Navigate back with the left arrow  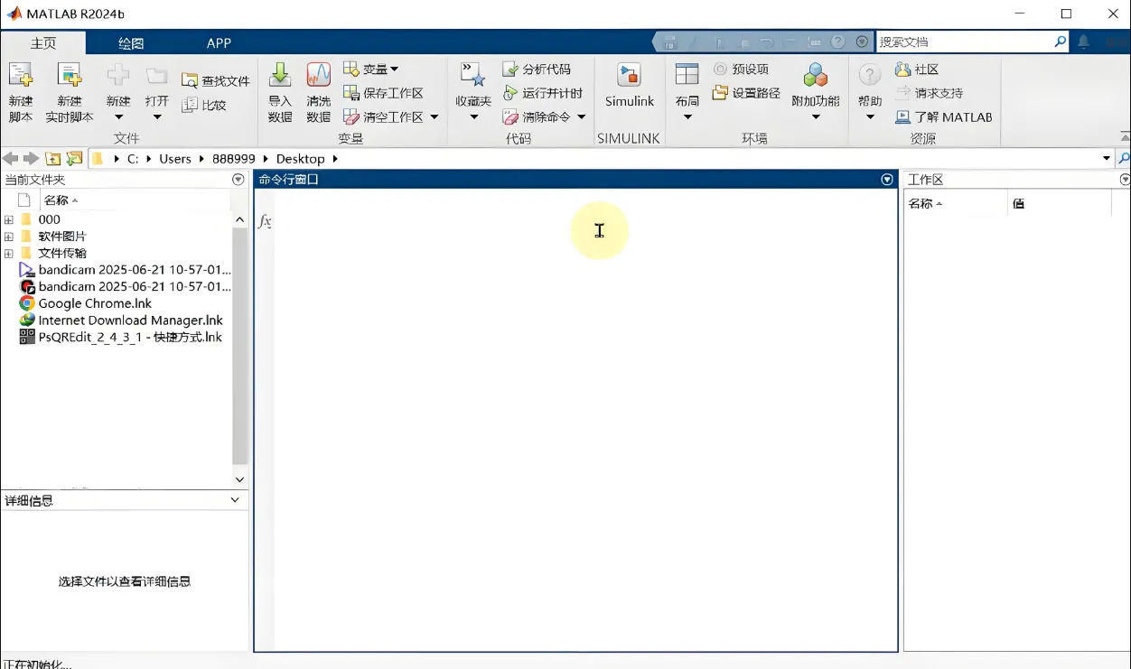[11, 159]
